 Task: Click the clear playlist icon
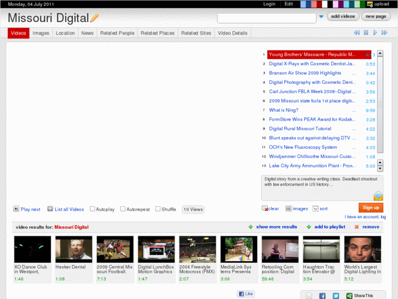click(265, 208)
